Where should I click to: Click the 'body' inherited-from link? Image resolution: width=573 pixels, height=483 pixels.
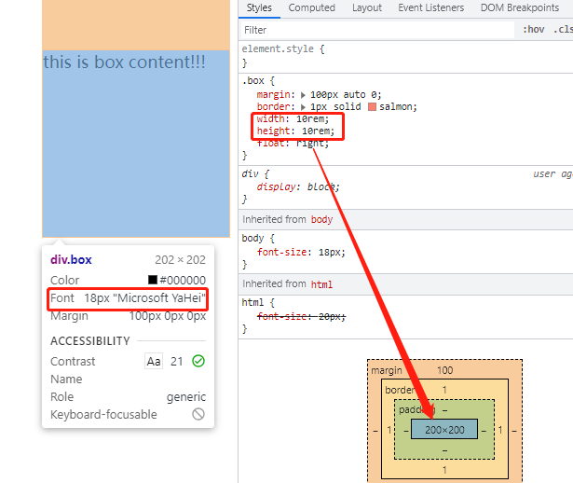(321, 219)
